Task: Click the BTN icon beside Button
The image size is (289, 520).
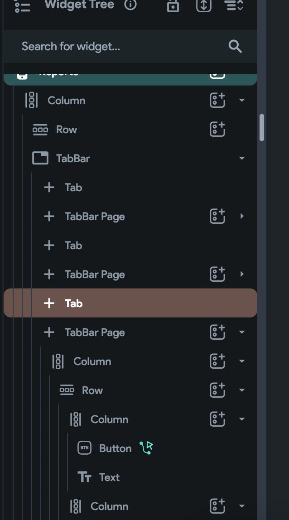Action: point(85,448)
